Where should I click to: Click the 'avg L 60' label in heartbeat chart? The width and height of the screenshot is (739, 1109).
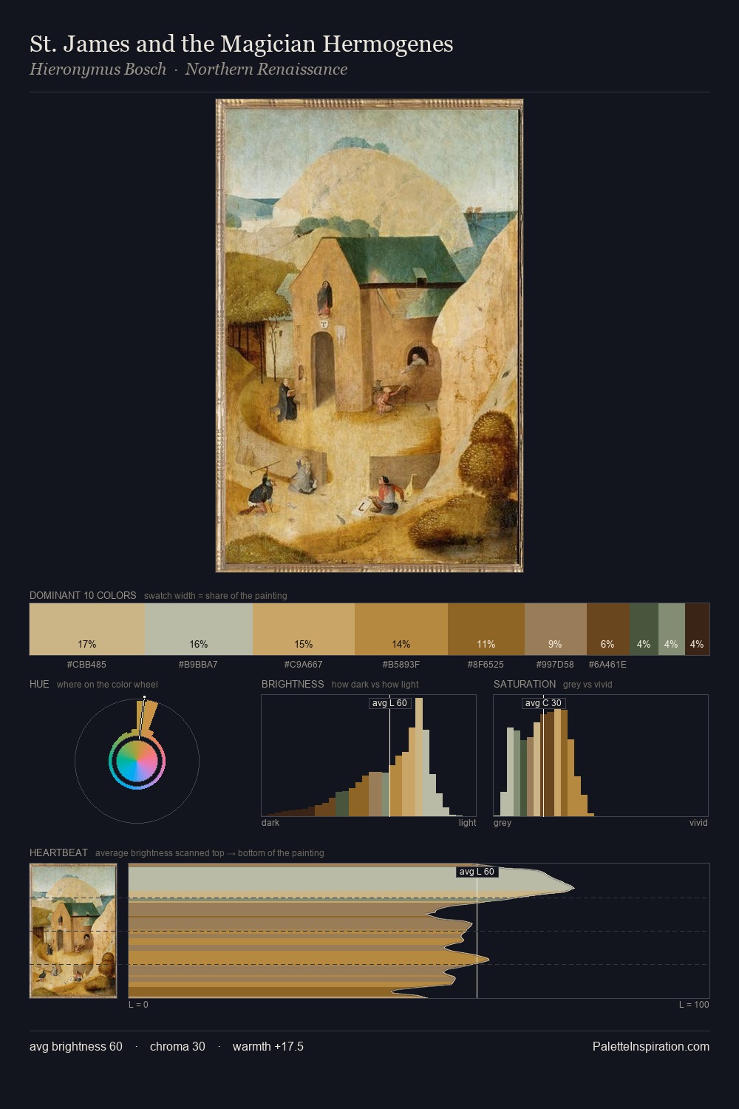pyautogui.click(x=477, y=872)
